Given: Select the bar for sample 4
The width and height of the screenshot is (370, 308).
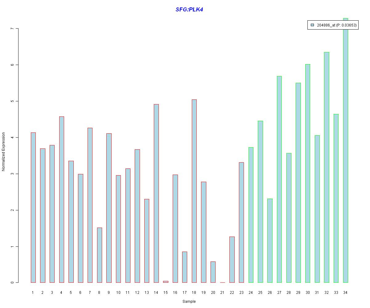Looking at the screenshot, I should (61, 200).
